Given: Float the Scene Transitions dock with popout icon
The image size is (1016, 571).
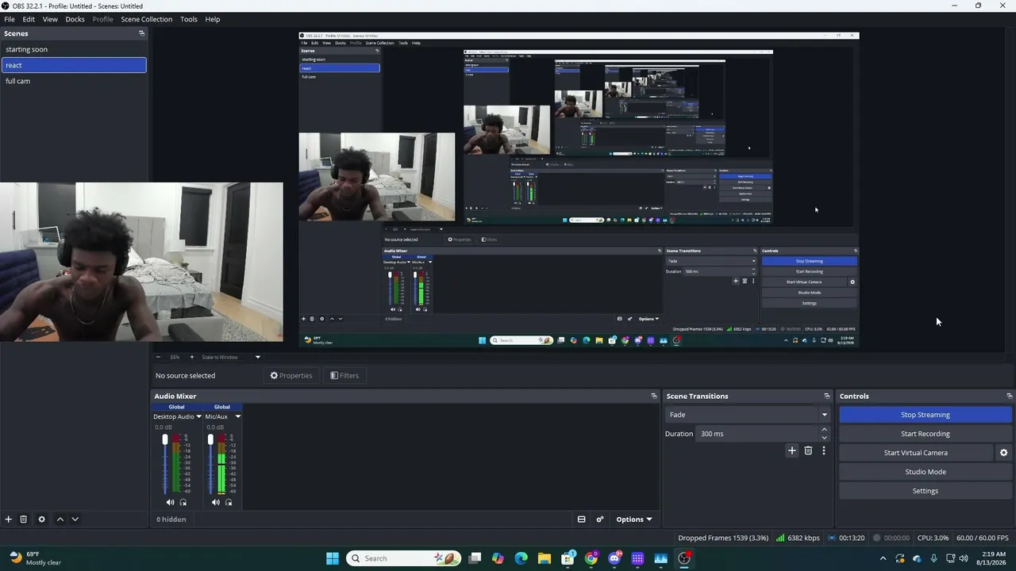Looking at the screenshot, I should pyautogui.click(x=826, y=396).
